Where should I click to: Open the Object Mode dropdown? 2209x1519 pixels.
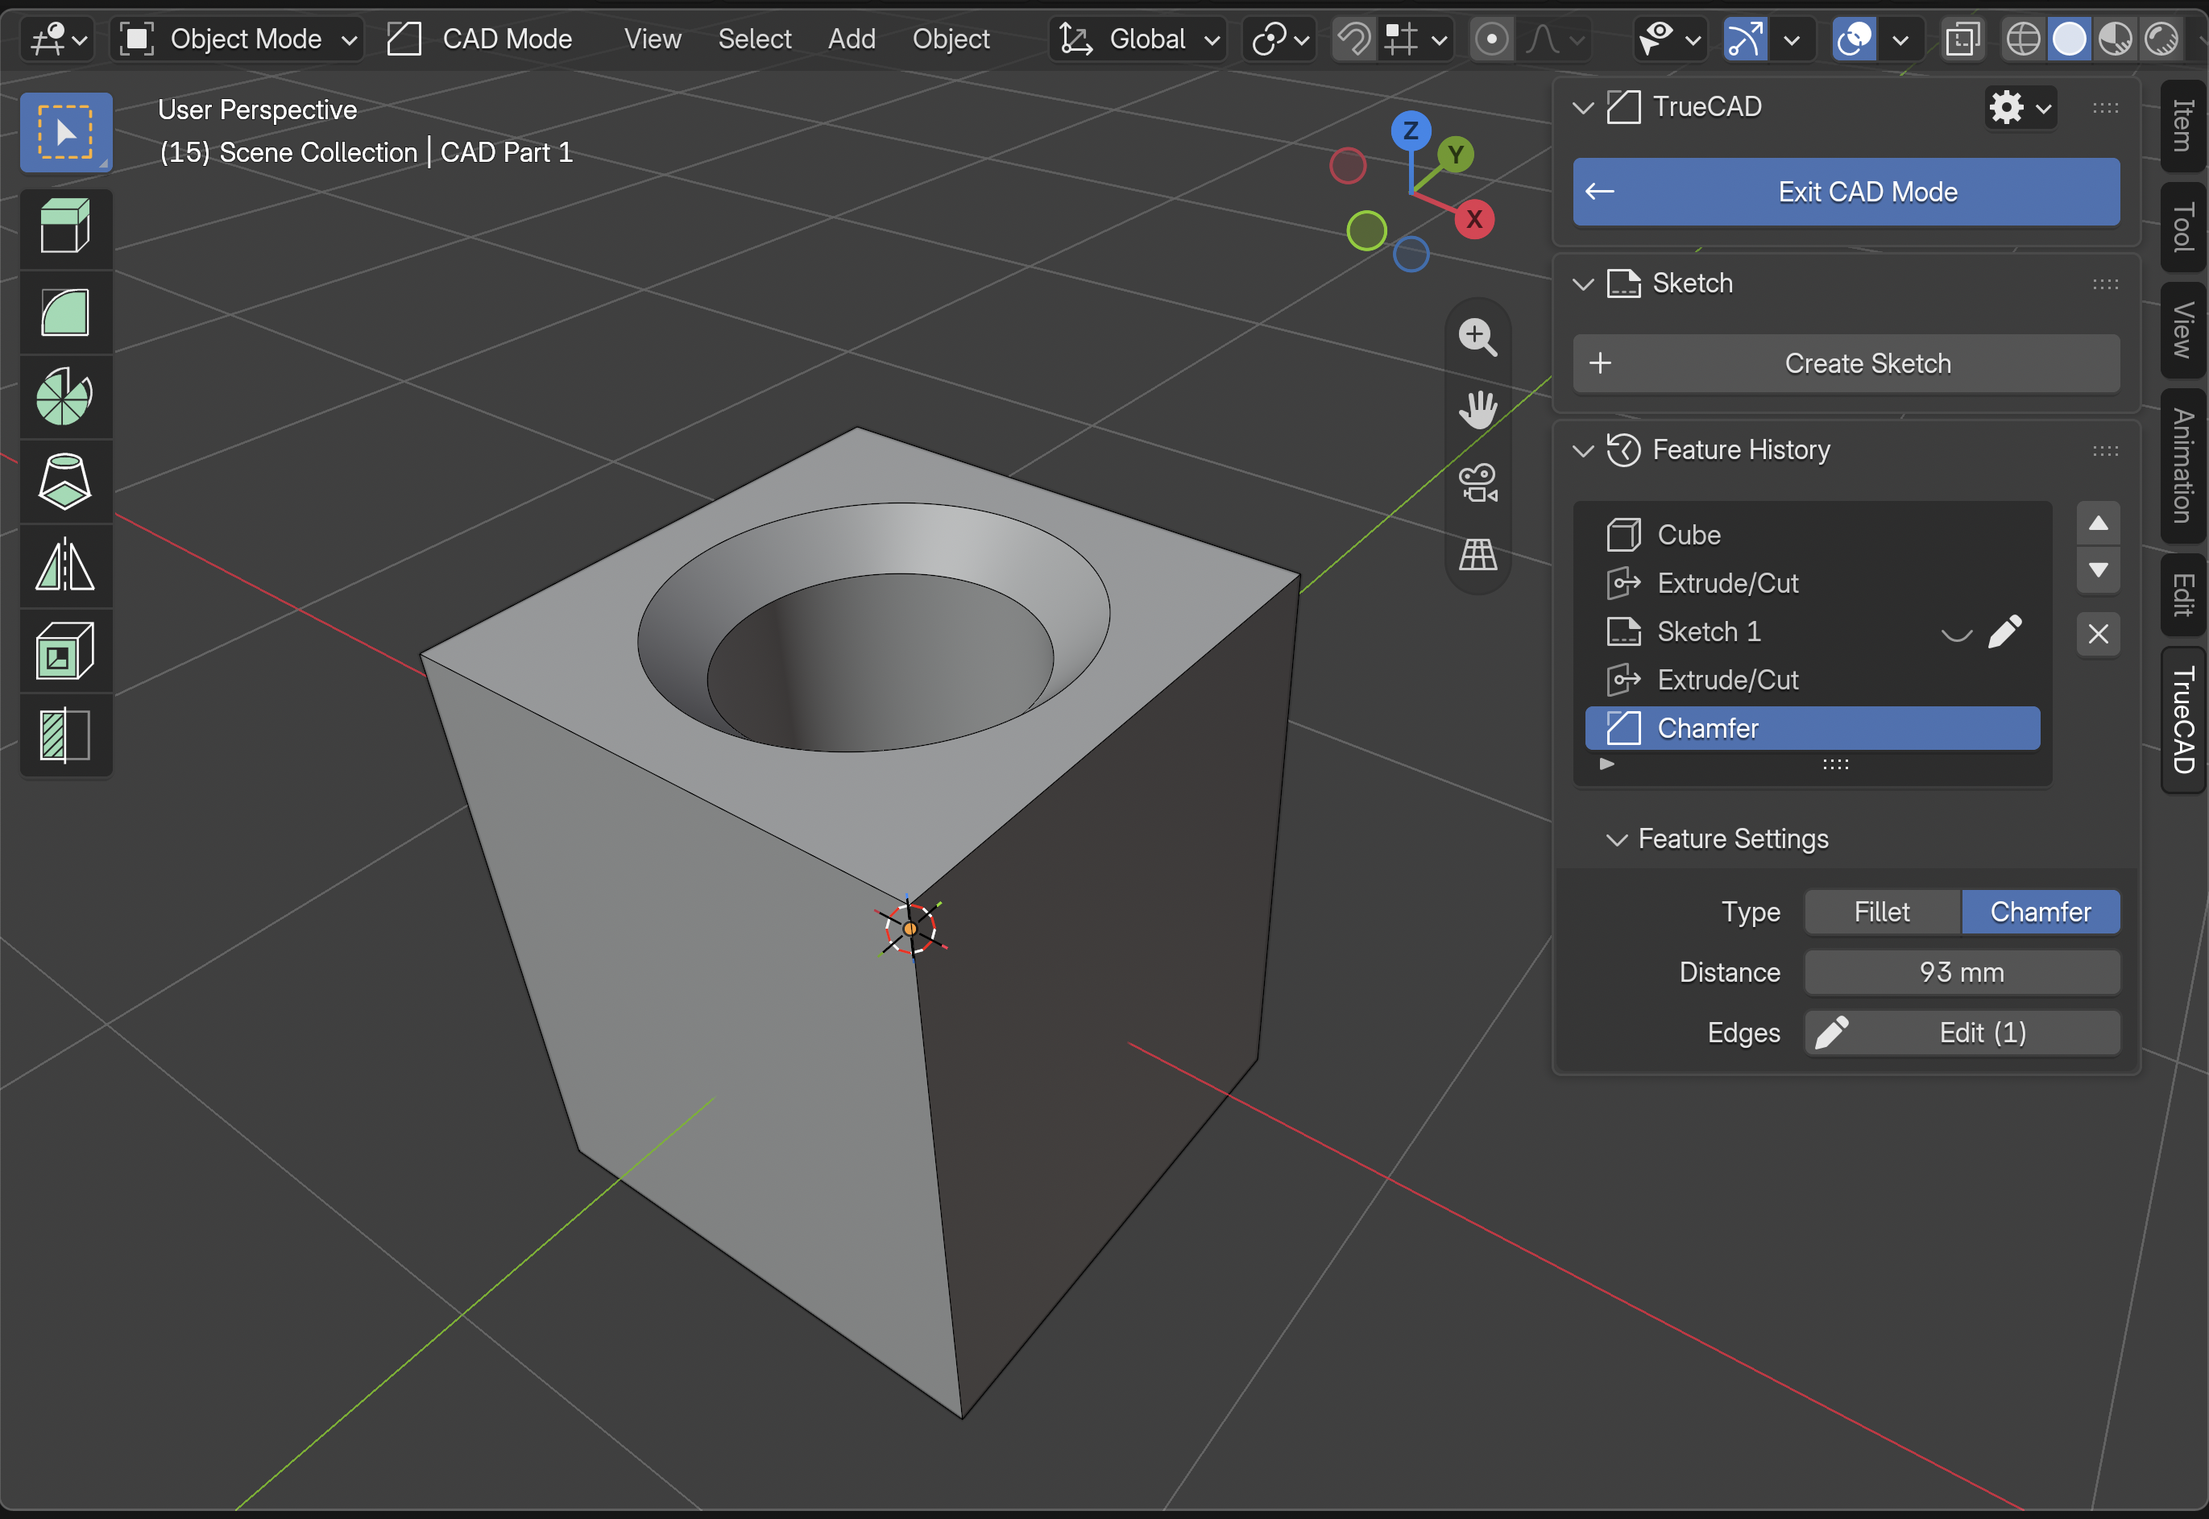(x=236, y=39)
